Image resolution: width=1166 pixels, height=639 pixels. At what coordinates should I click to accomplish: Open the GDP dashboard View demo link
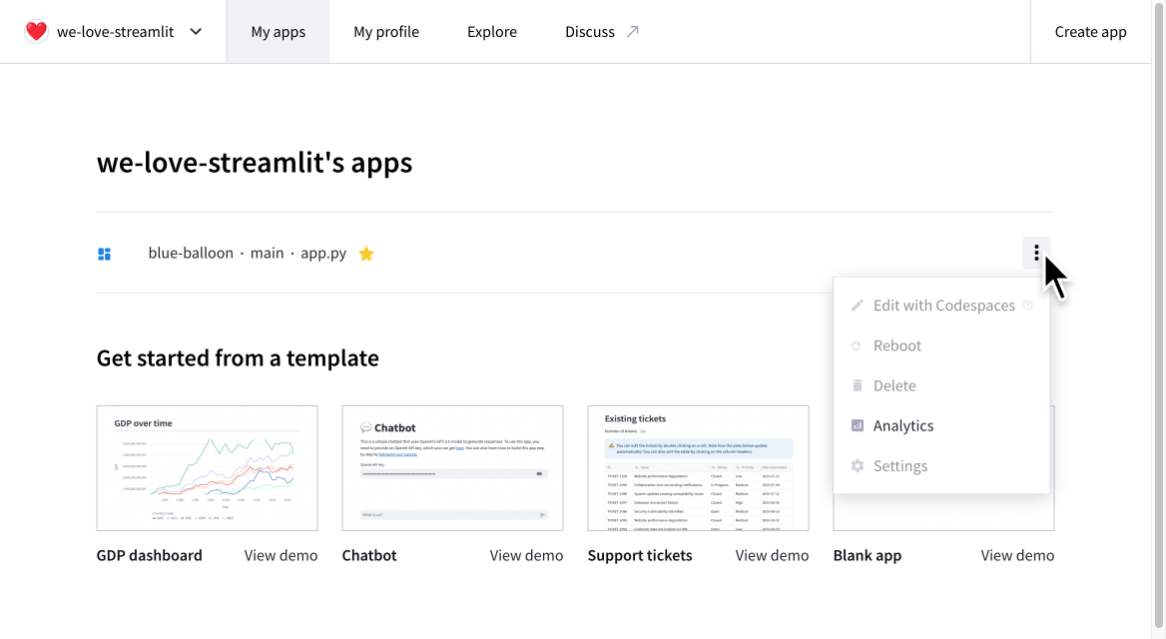tap(281, 554)
